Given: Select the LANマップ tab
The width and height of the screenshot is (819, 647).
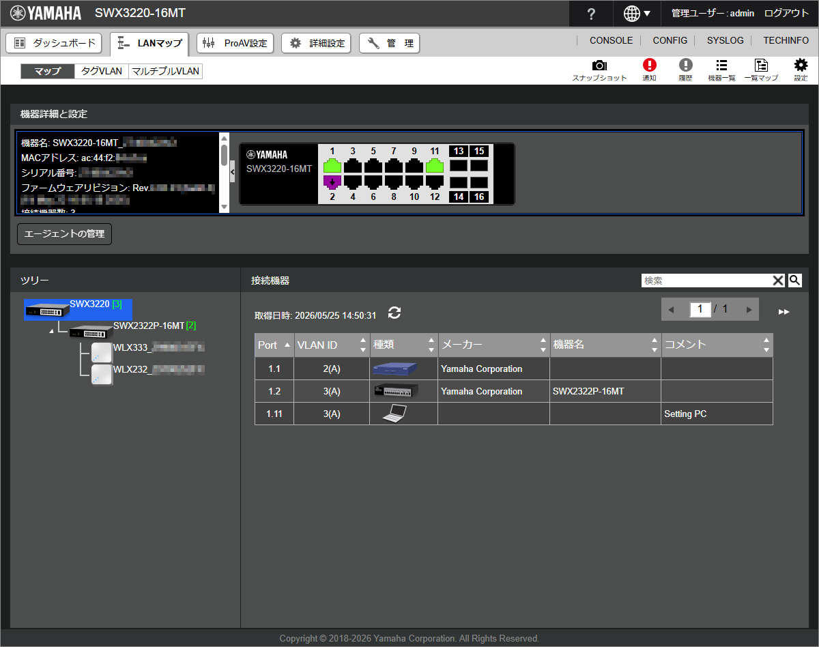Looking at the screenshot, I should click(150, 43).
